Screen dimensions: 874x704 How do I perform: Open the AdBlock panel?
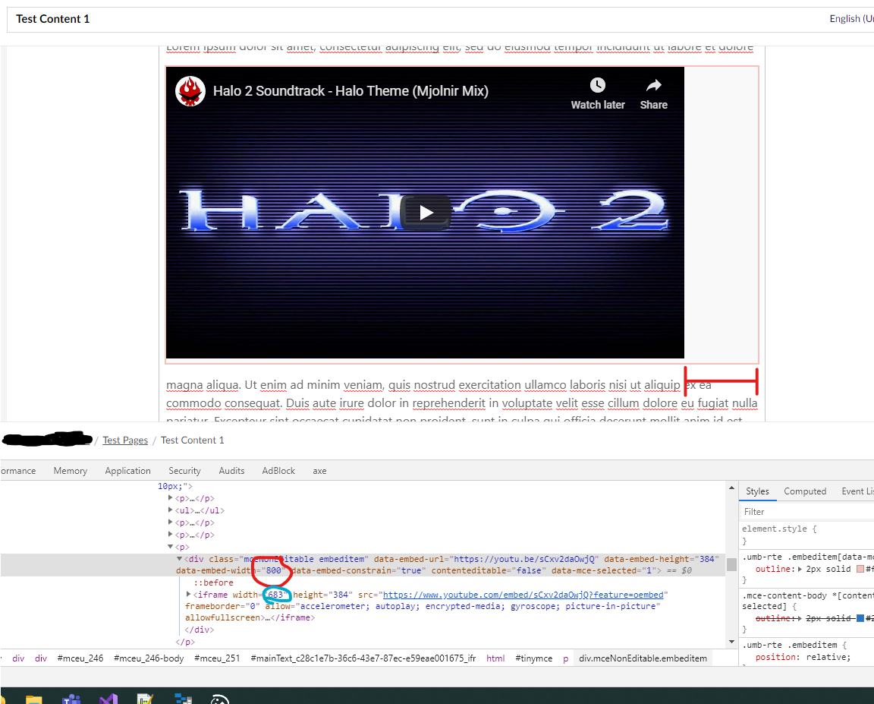click(x=278, y=471)
